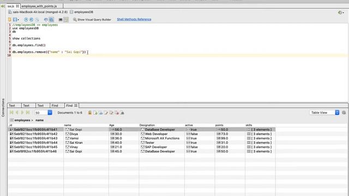Select the Age cell 21.0

124,147
